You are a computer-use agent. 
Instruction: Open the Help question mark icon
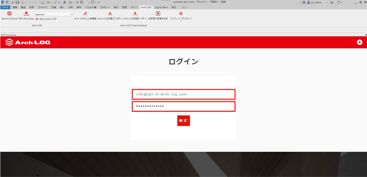point(338,2)
